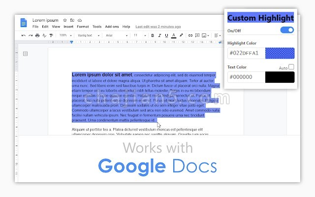Open the 'Last edit was 2 minutes ago' link
Screen dimensions: 315x197
tap(158, 27)
